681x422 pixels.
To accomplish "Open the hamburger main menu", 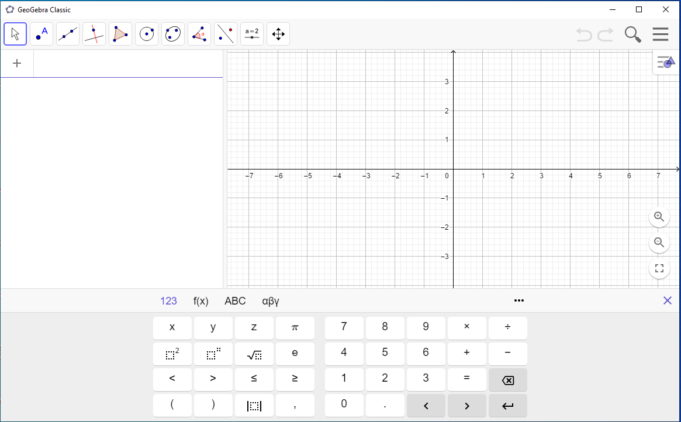I will coord(660,34).
